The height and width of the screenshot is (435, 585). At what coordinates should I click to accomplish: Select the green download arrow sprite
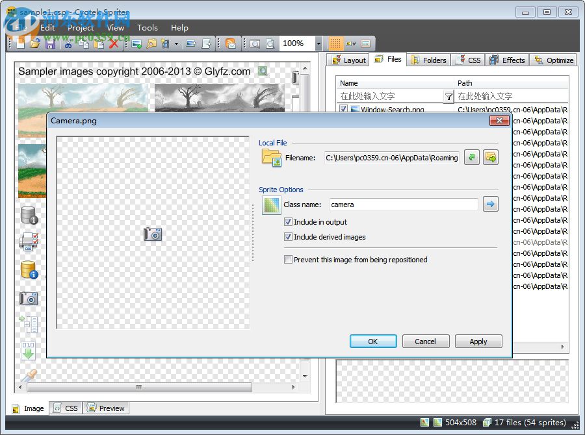[x=29, y=351]
